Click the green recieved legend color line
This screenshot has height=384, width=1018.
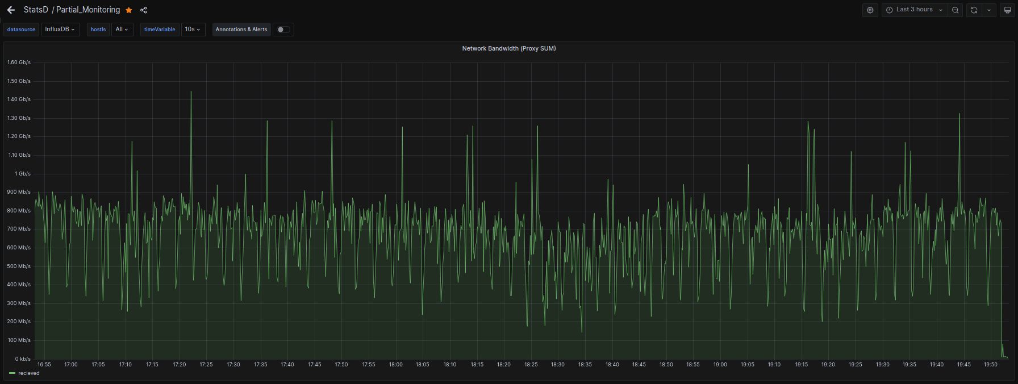coord(12,373)
